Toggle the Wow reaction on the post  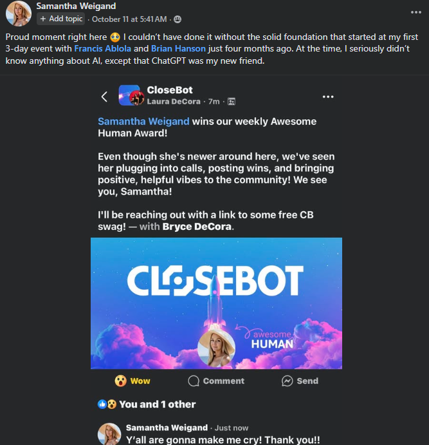tap(132, 381)
